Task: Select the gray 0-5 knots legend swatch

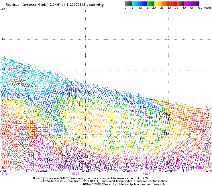Action: (x=128, y=3)
